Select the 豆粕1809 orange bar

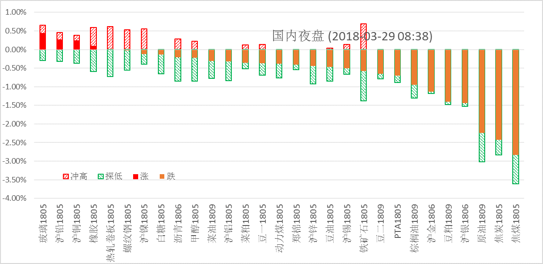448,75
